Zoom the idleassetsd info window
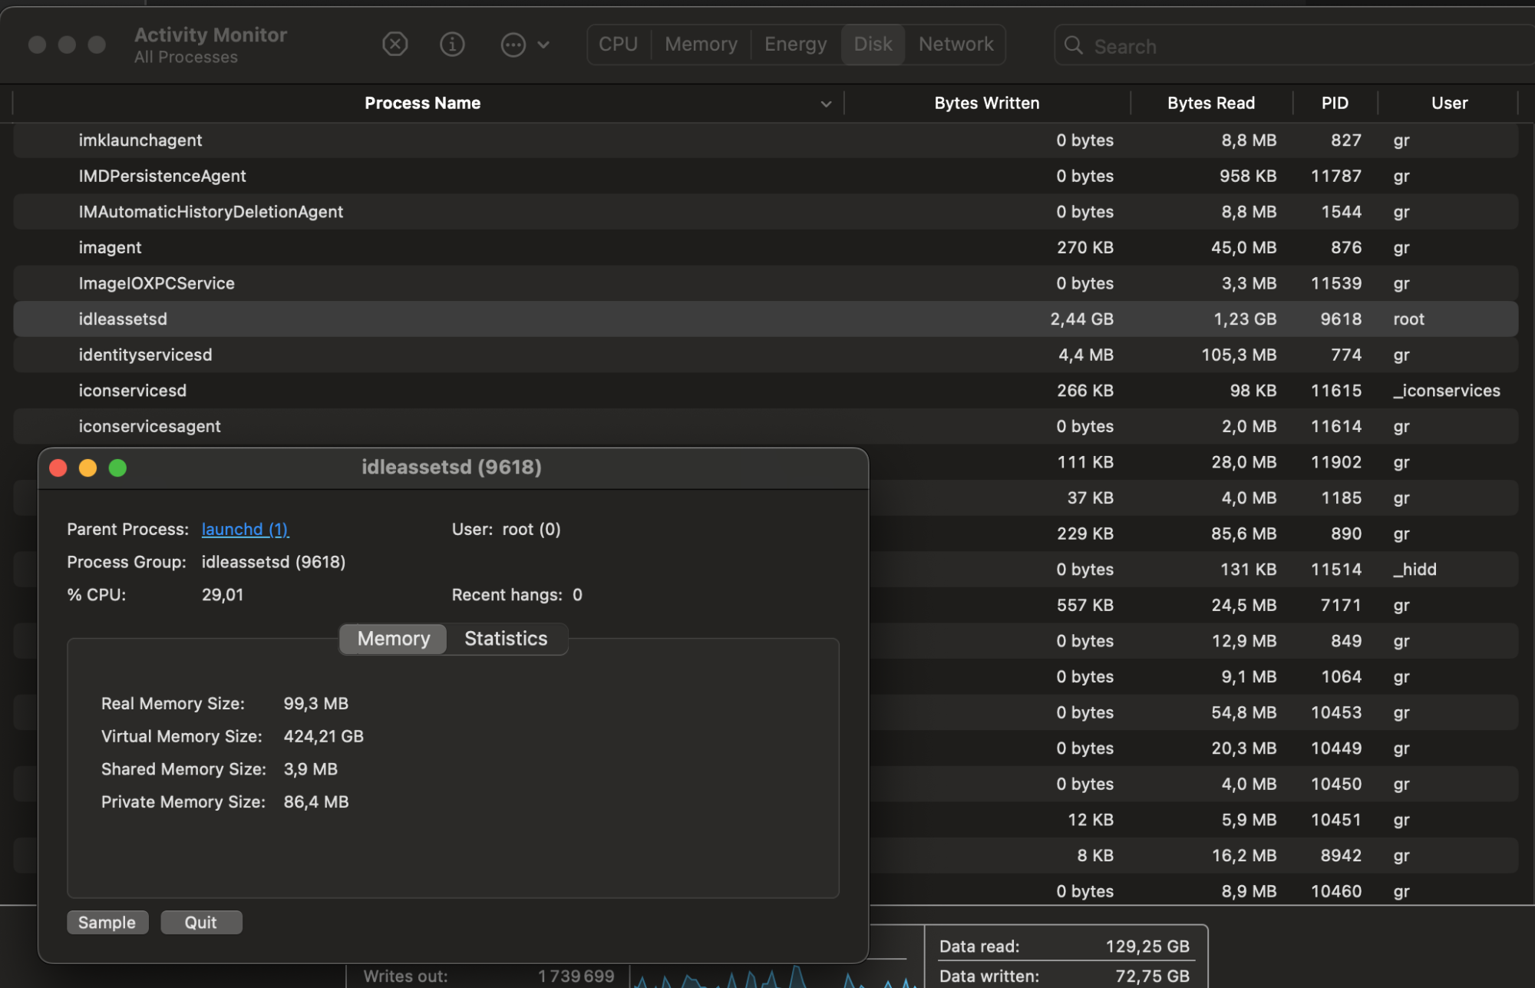 (117, 468)
